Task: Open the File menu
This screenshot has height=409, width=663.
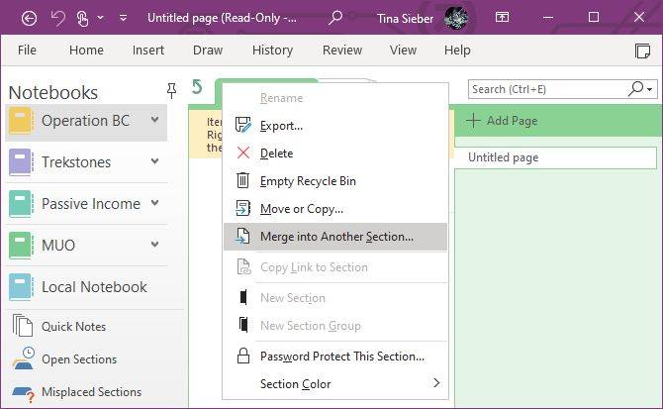Action: click(27, 50)
